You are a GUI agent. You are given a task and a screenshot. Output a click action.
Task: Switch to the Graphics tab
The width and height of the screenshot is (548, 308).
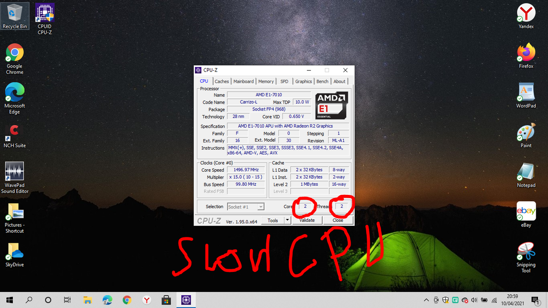[x=303, y=81]
